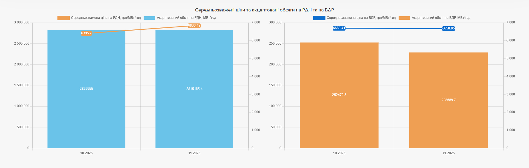Viewport: 529px width, 168px height.
Task: Click the chart title 'Середньозважені ціни та акцептовані обсяги'
Action: pyautogui.click(x=264, y=10)
